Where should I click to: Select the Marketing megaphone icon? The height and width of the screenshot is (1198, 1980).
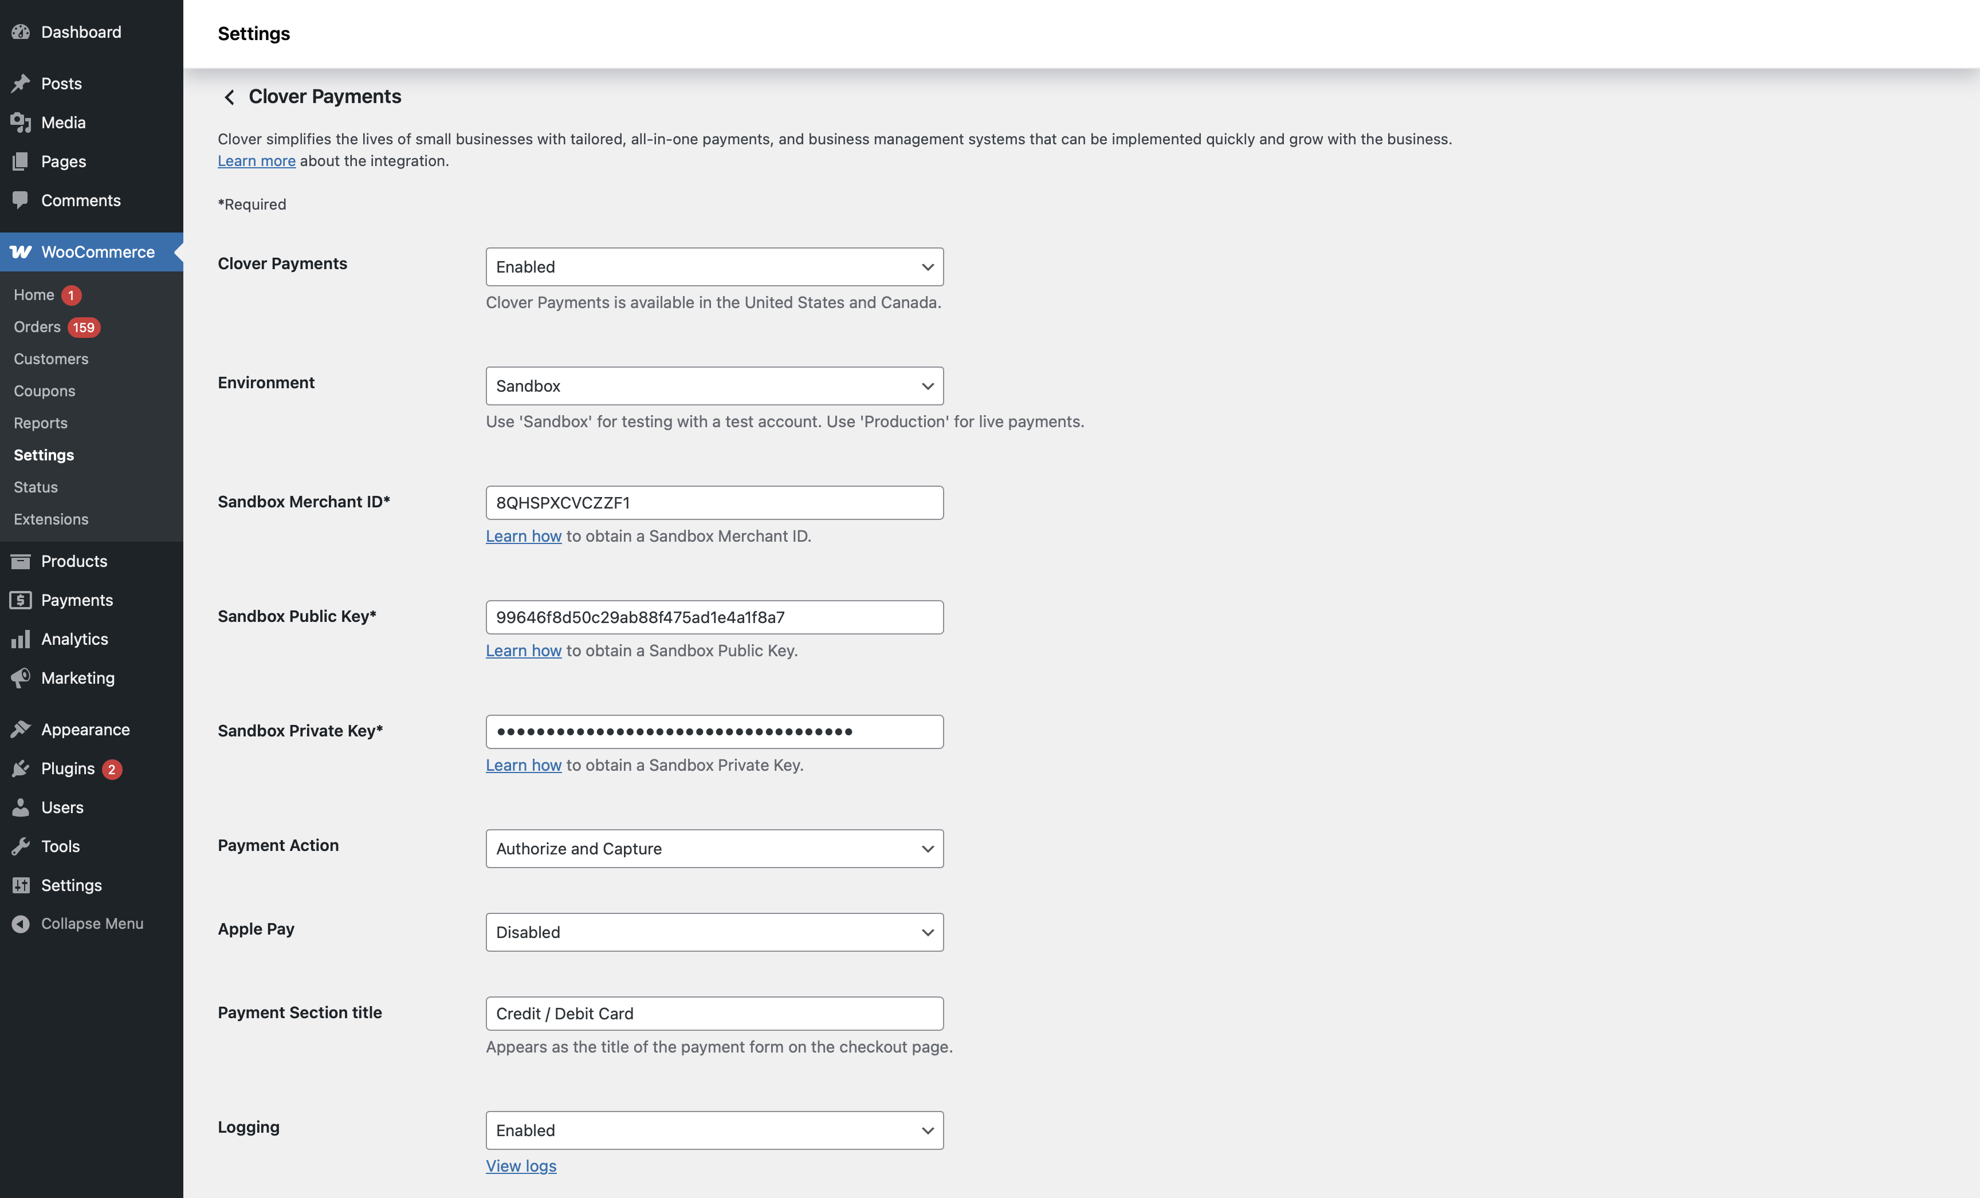21,677
